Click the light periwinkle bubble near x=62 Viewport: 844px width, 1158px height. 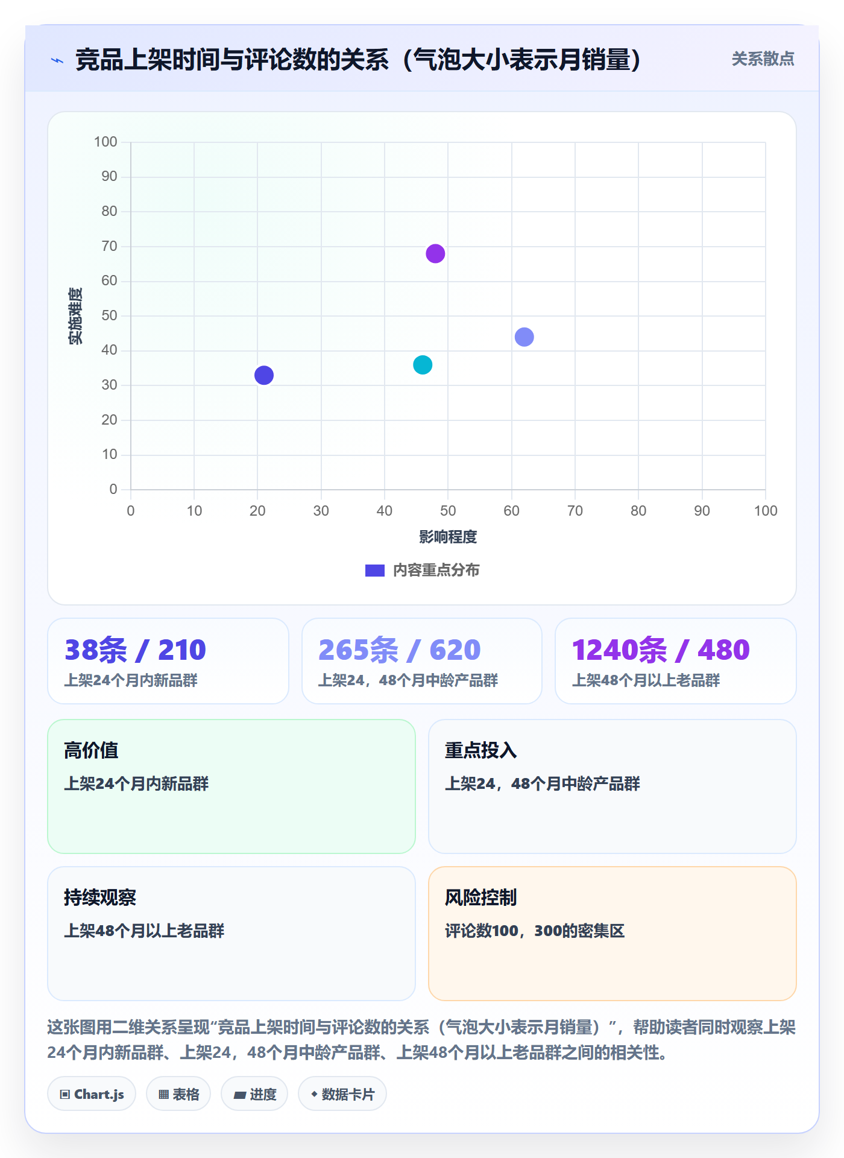[524, 337]
